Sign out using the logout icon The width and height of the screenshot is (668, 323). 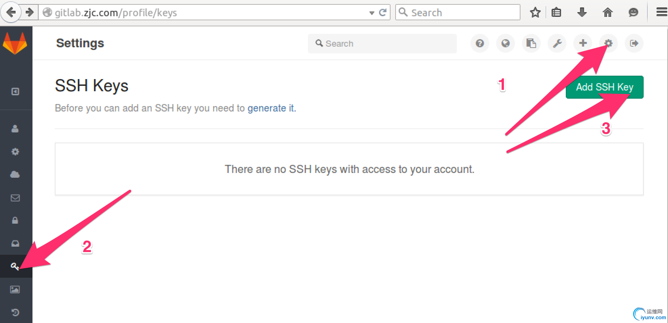pyautogui.click(x=634, y=43)
